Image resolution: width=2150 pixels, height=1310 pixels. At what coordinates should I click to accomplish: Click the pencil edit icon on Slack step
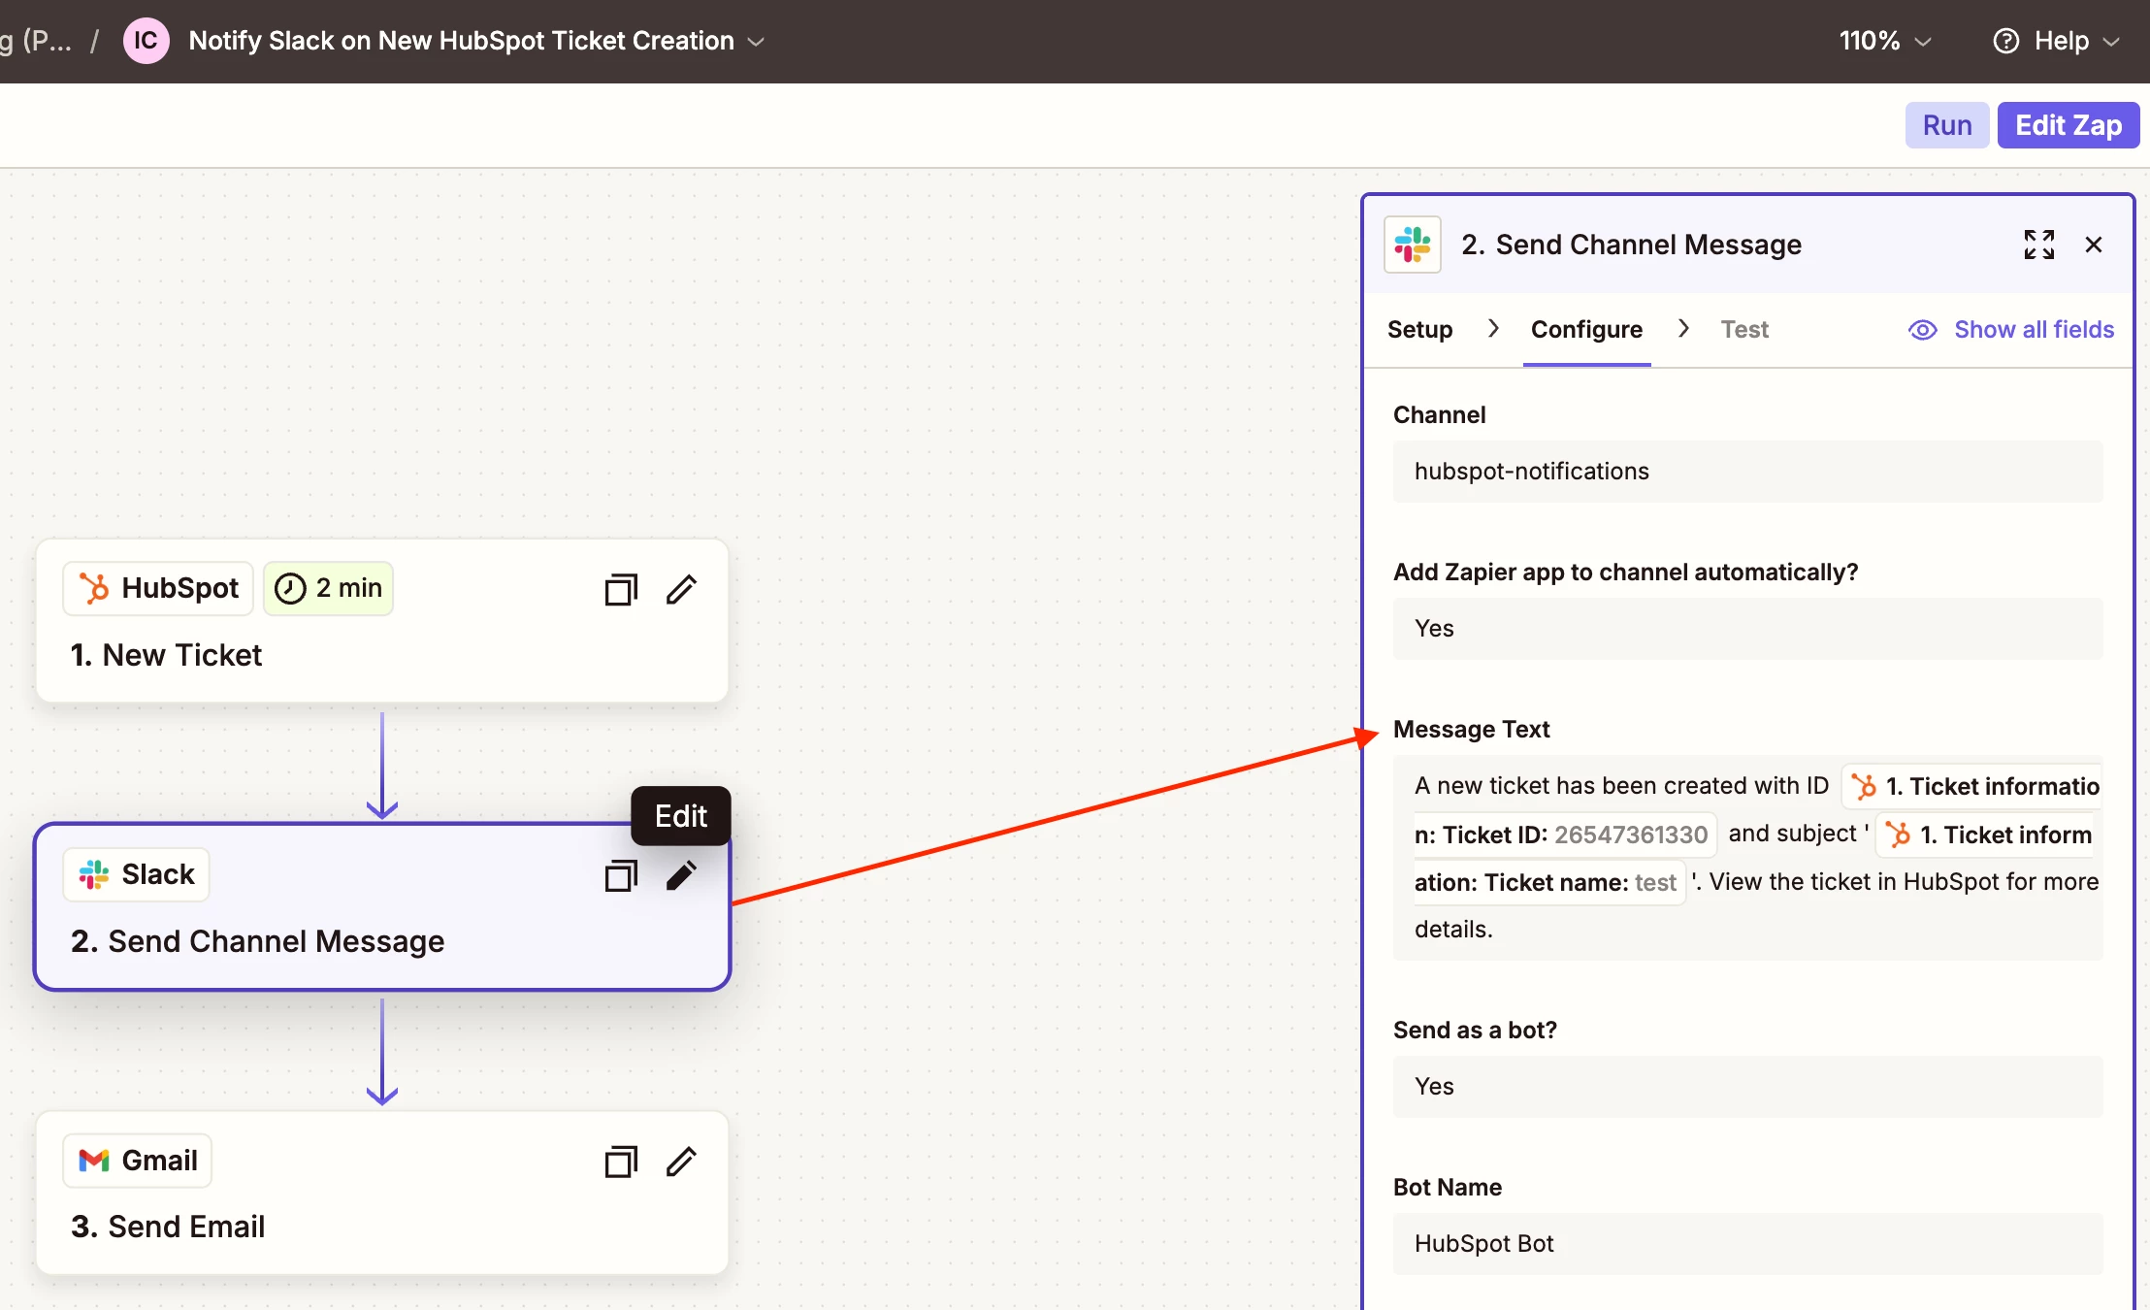681,875
